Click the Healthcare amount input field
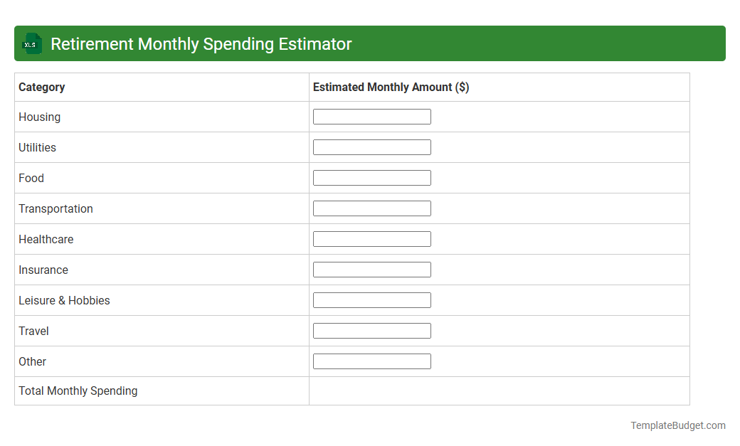 (x=371, y=238)
